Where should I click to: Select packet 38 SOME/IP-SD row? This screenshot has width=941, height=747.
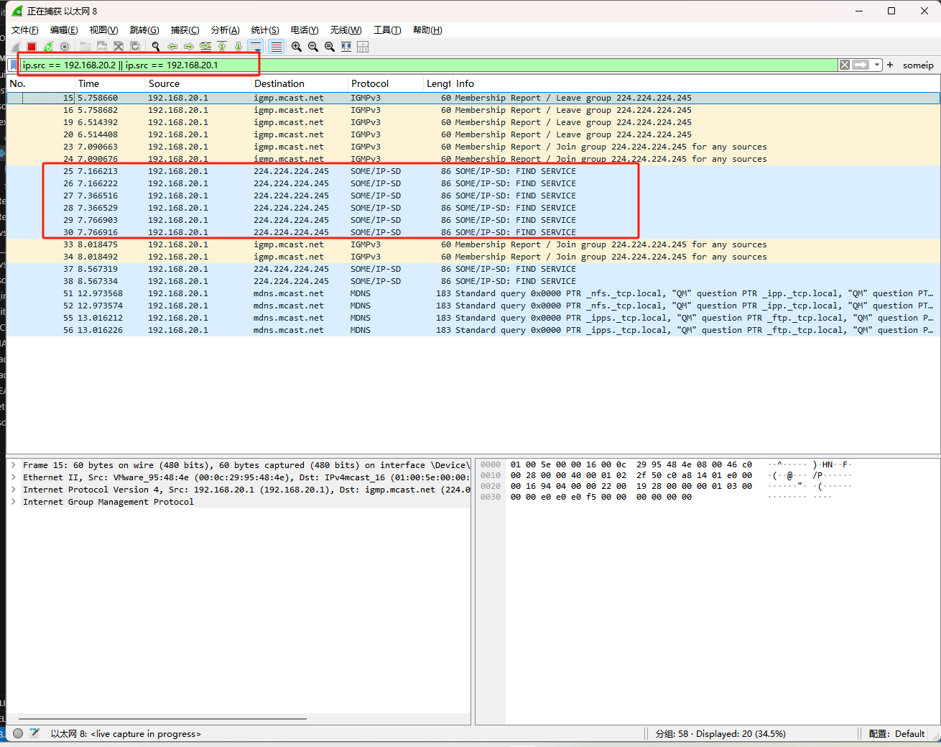tap(473, 281)
